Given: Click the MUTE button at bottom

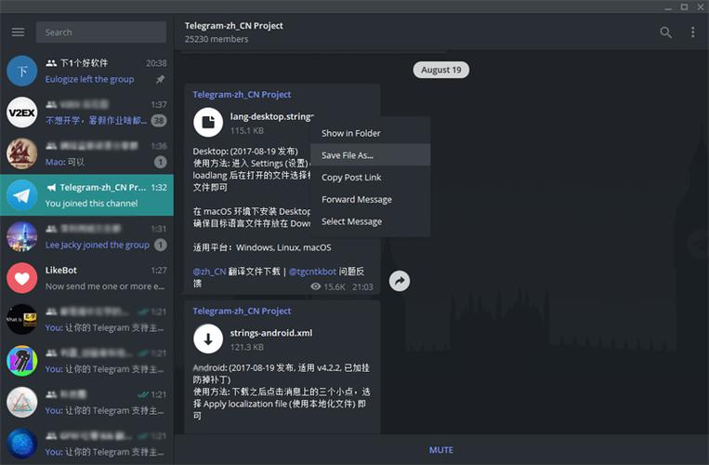Looking at the screenshot, I should [x=440, y=450].
